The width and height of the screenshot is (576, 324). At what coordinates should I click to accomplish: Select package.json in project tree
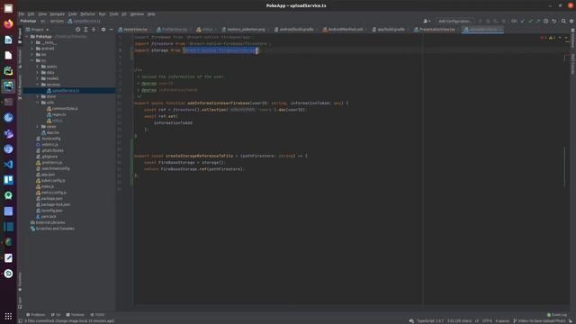click(52, 199)
